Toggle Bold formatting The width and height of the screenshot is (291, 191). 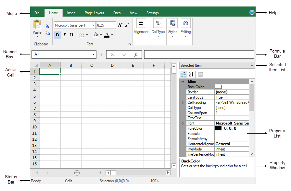click(x=57, y=35)
